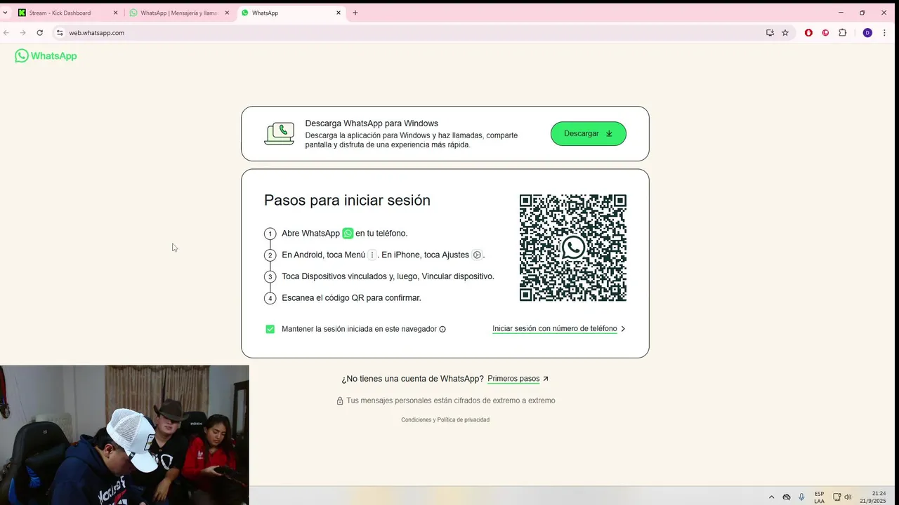This screenshot has height=505, width=899.
Task: Click the Android menu dots icon in step 2
Action: (x=372, y=255)
